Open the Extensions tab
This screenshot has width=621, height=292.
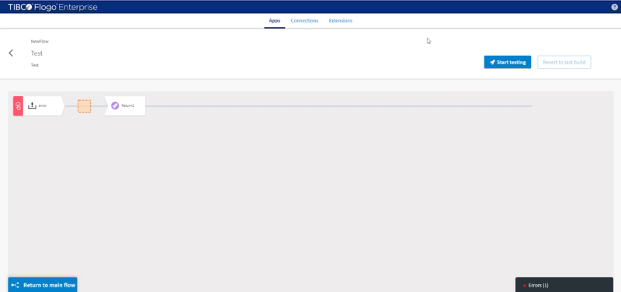pyautogui.click(x=341, y=21)
